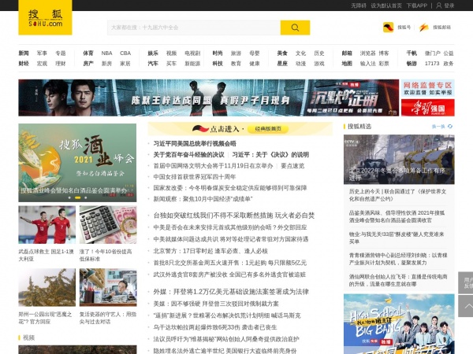473x354 pixels.
Task: Click the 经典版首页 yellow button
Action: tap(268, 129)
